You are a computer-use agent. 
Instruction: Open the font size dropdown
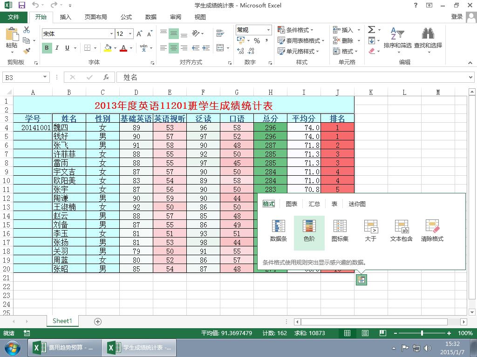point(130,33)
